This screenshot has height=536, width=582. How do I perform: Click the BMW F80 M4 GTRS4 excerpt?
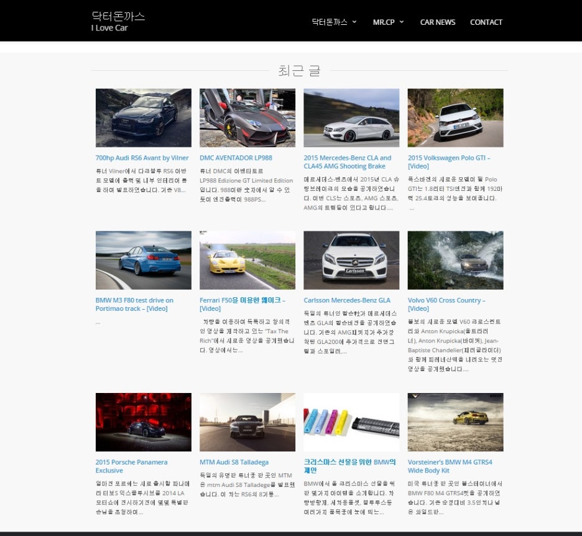coord(455,498)
